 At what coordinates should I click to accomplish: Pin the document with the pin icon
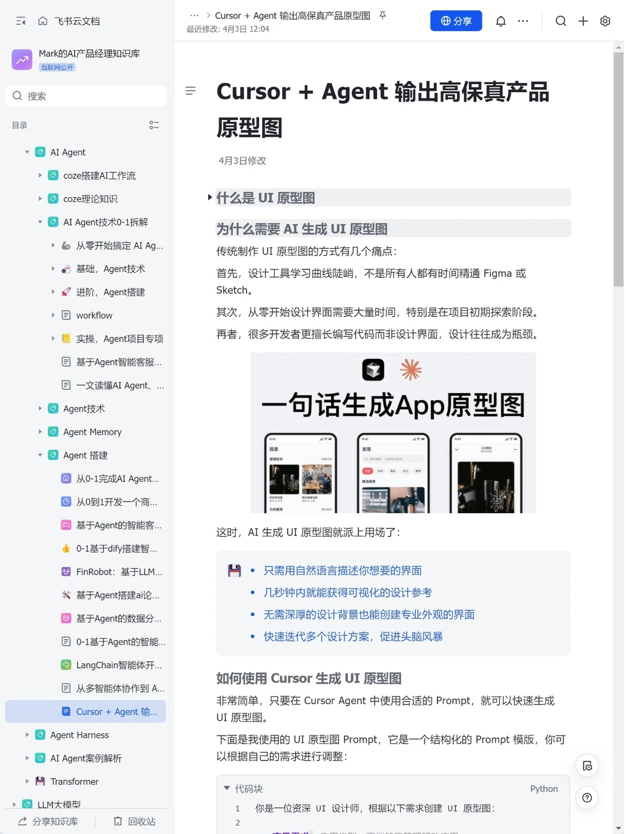click(x=383, y=16)
